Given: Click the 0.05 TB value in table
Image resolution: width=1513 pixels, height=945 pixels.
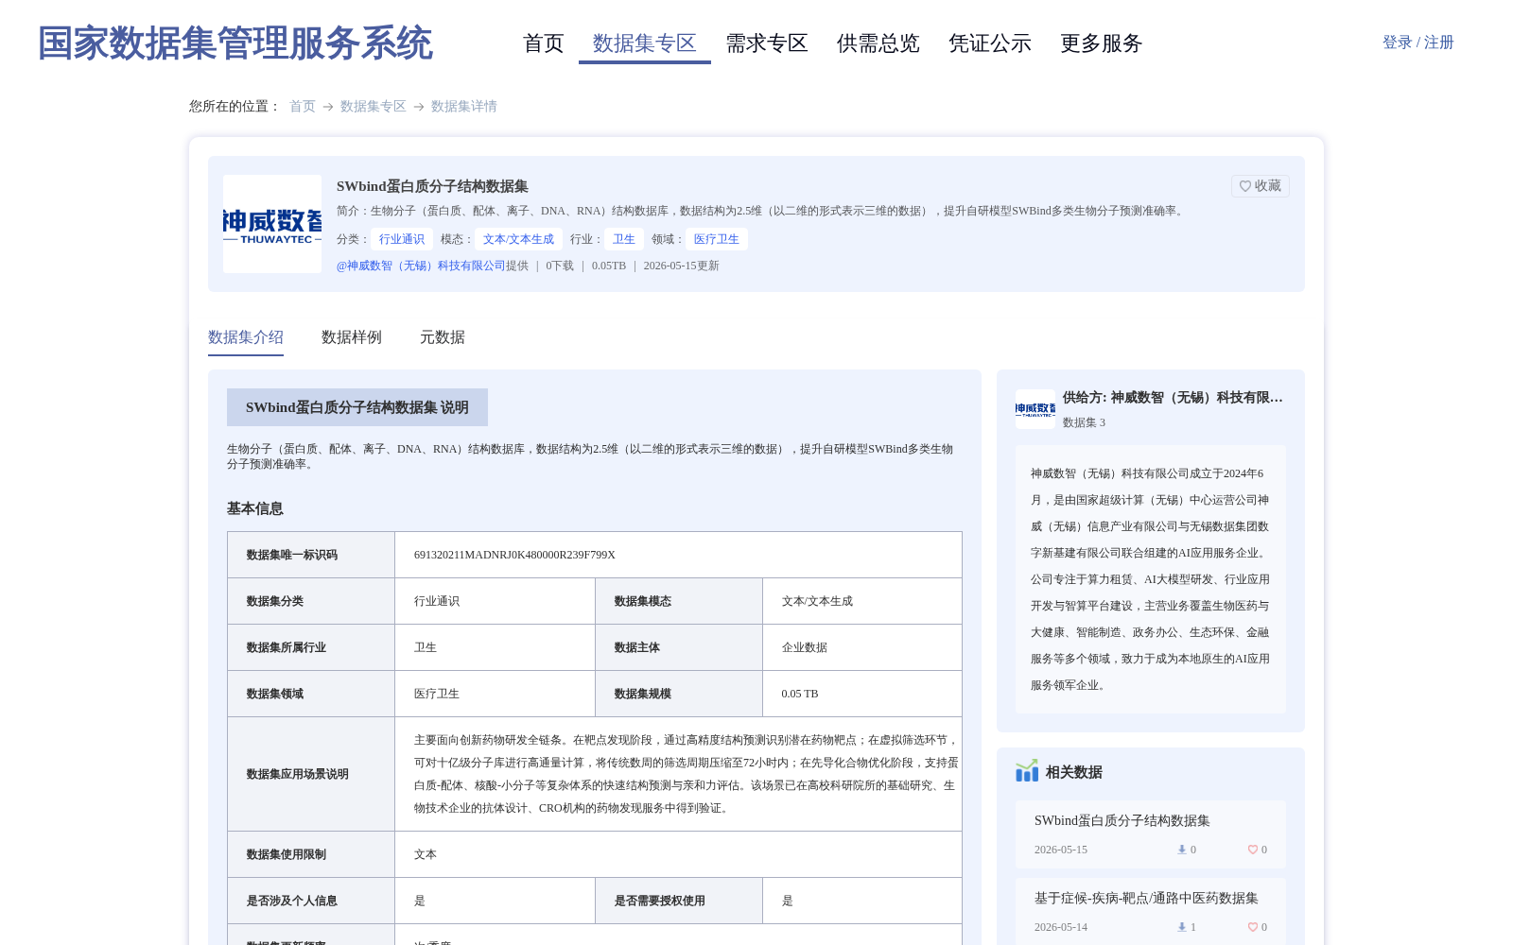Looking at the screenshot, I should pos(800,694).
